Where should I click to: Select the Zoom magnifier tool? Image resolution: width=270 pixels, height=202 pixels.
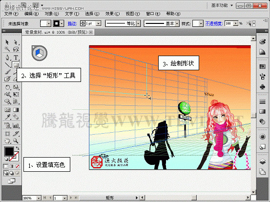16,141
